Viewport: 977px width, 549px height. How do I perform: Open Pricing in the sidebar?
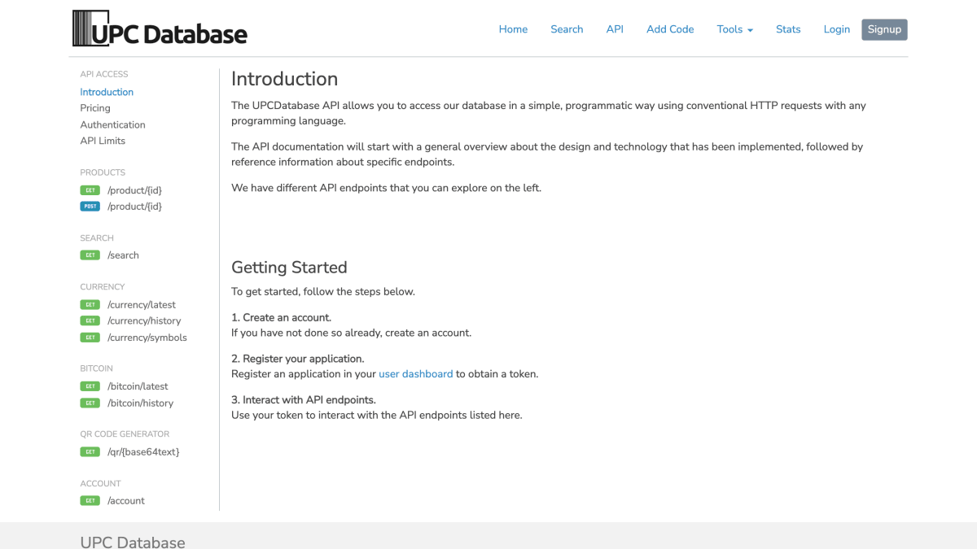coord(95,108)
